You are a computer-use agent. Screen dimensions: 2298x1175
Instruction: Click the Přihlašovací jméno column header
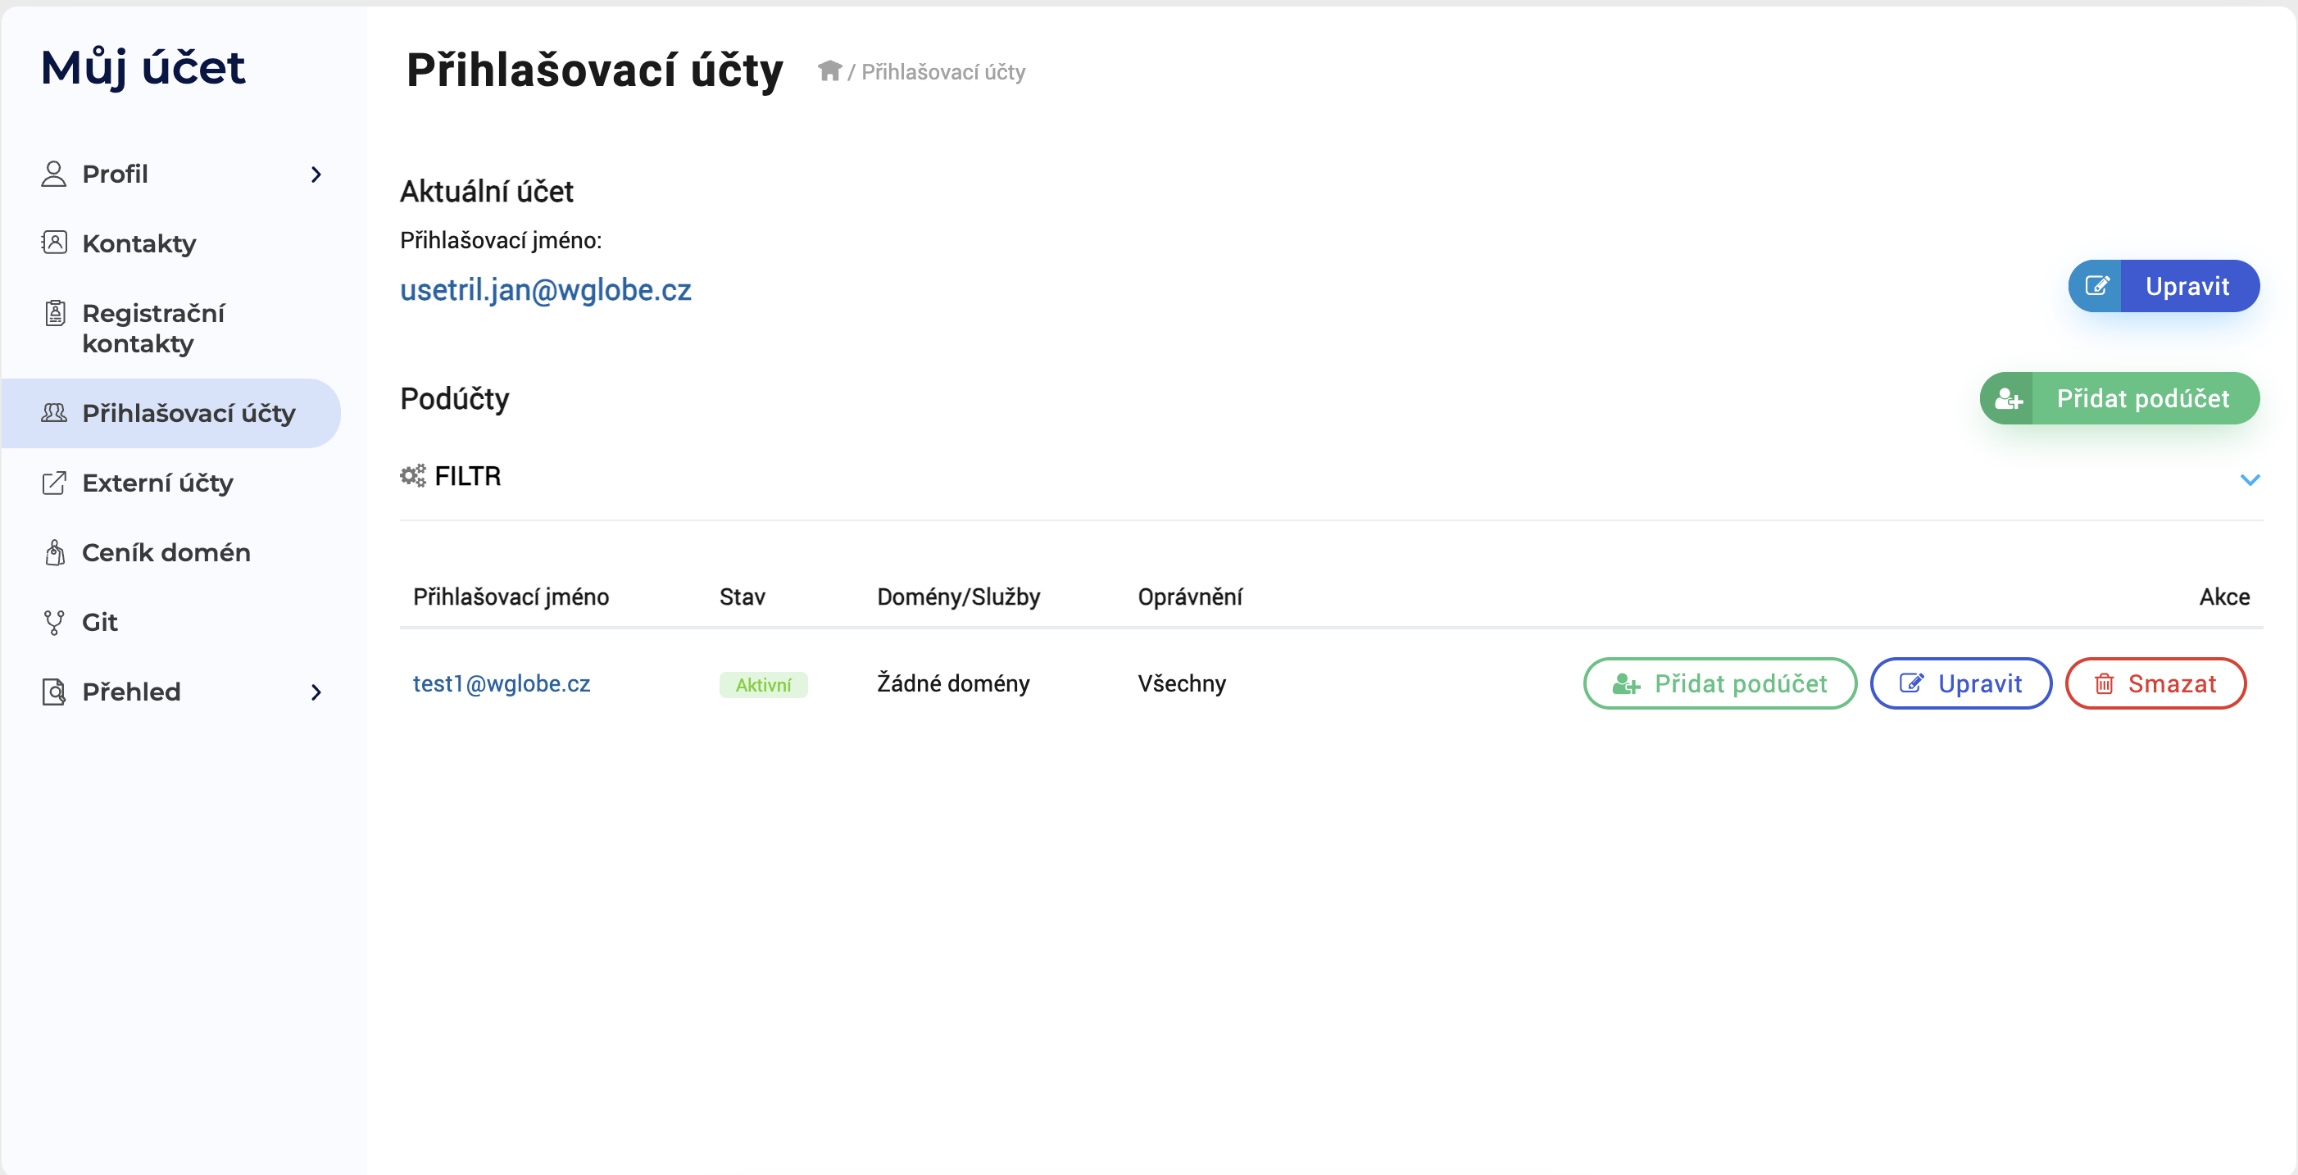(x=511, y=597)
